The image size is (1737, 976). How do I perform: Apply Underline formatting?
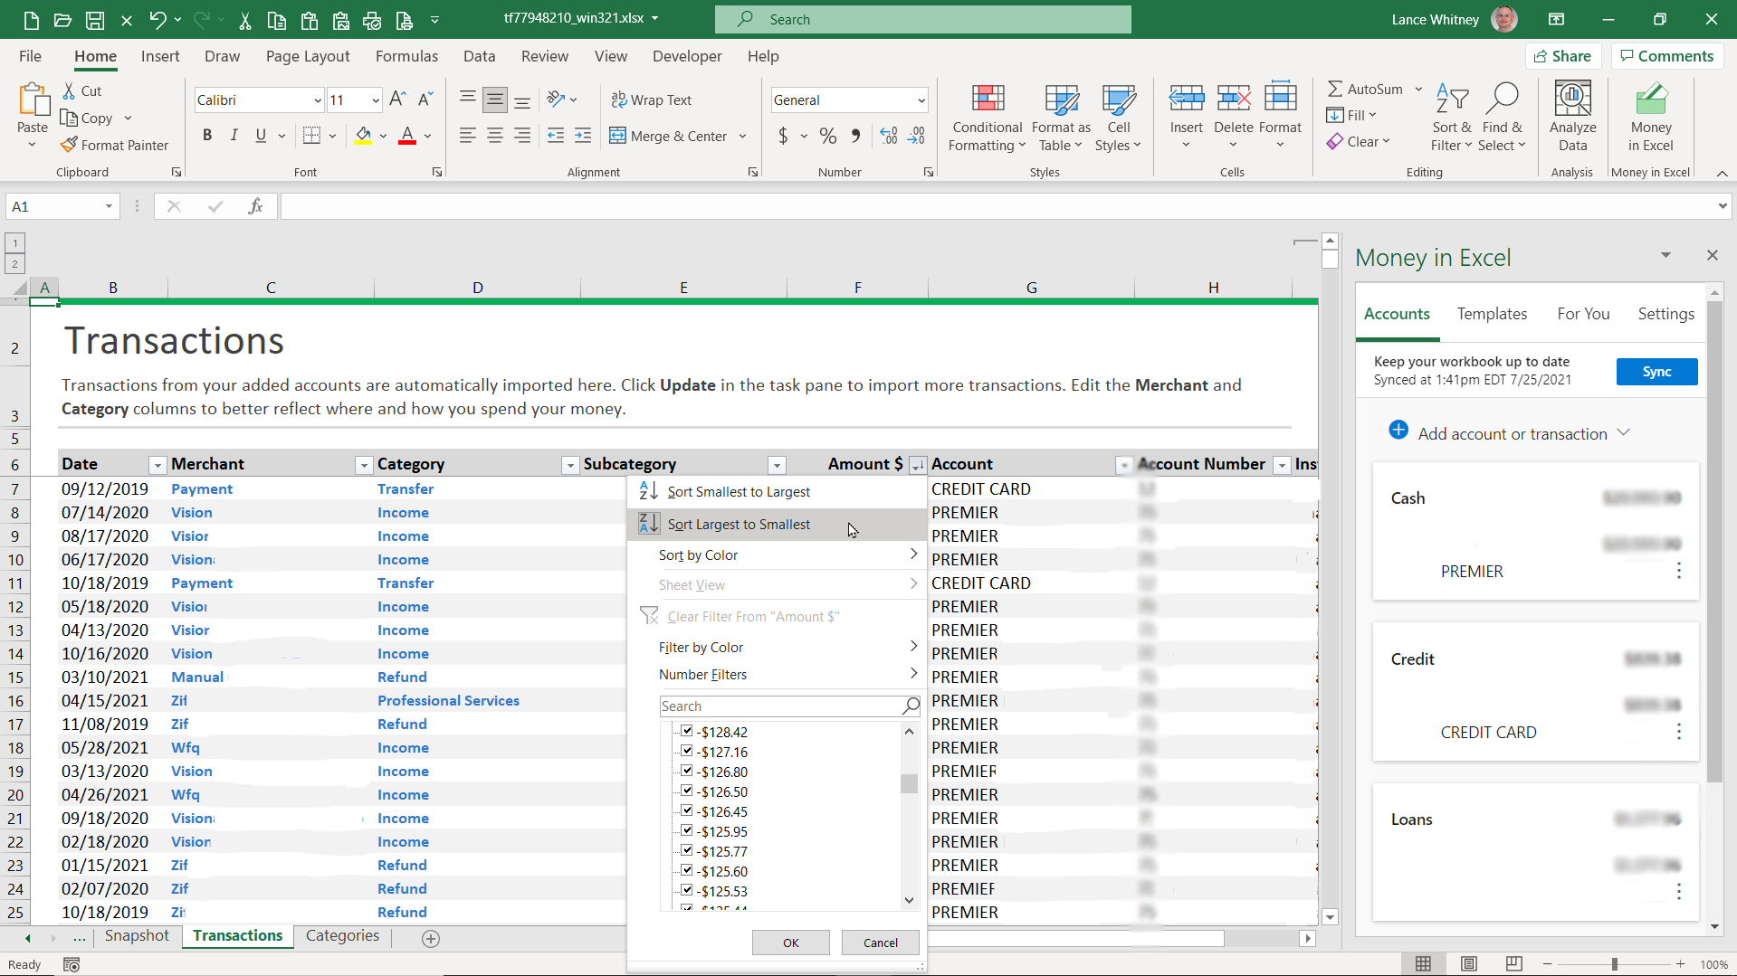pyautogui.click(x=261, y=136)
